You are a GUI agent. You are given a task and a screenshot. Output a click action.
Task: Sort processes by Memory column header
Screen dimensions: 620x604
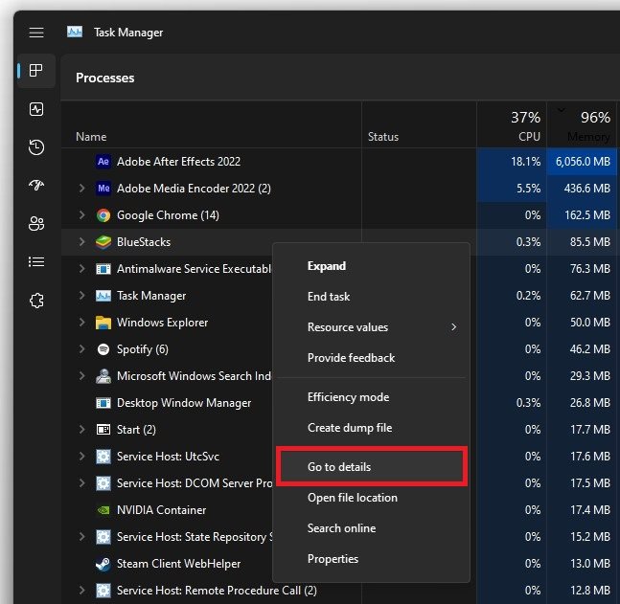click(x=584, y=126)
